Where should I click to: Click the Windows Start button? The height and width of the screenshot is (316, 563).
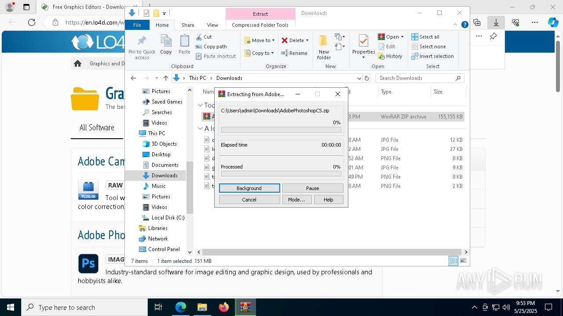point(11,307)
